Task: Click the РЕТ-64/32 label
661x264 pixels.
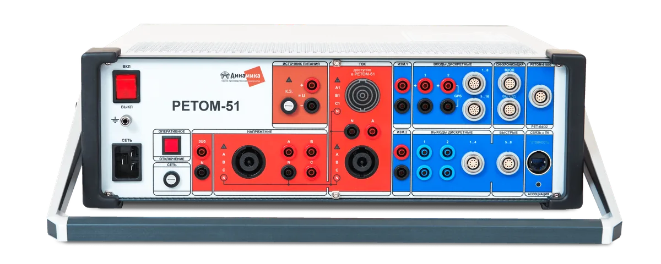Action: (x=539, y=126)
